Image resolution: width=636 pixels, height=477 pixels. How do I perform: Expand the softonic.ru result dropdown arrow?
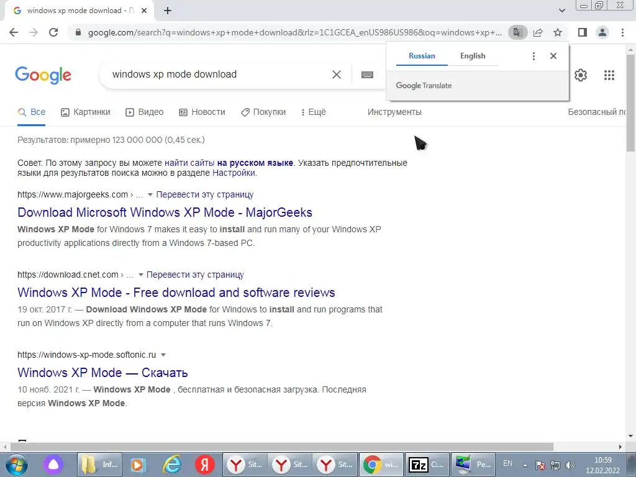click(x=163, y=355)
